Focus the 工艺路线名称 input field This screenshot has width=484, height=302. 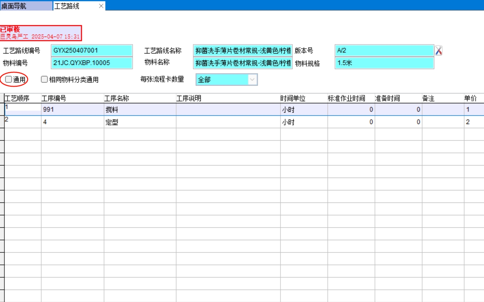tap(243, 51)
